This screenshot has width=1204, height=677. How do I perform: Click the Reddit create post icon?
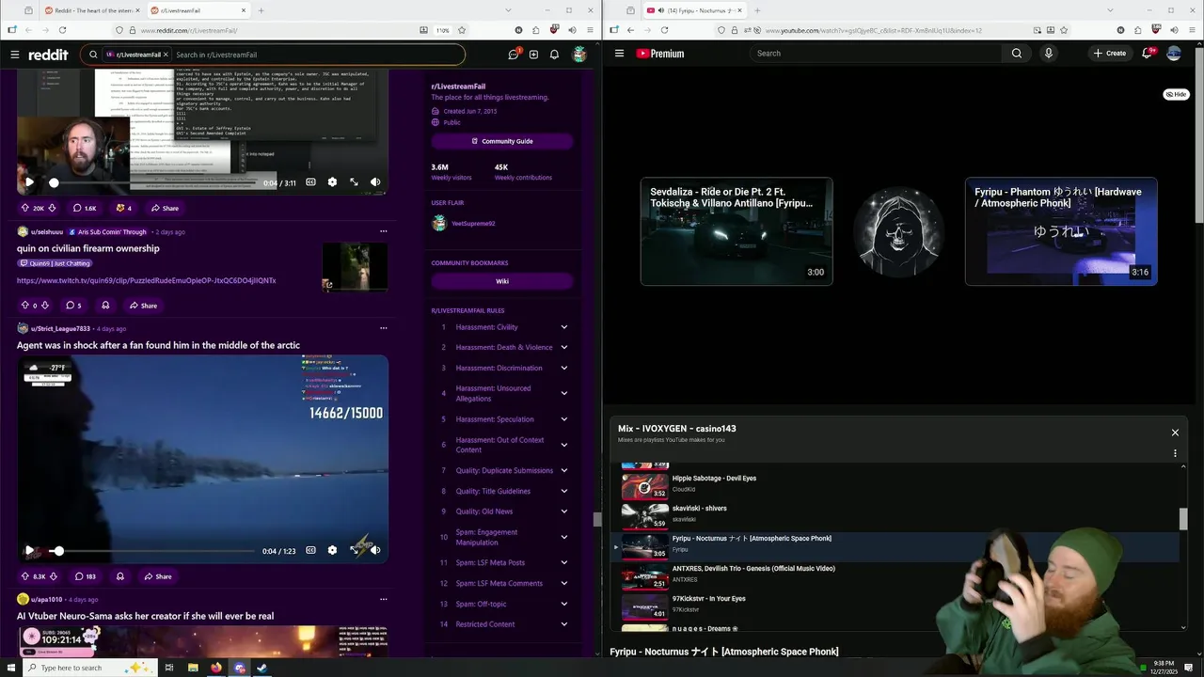pos(534,55)
